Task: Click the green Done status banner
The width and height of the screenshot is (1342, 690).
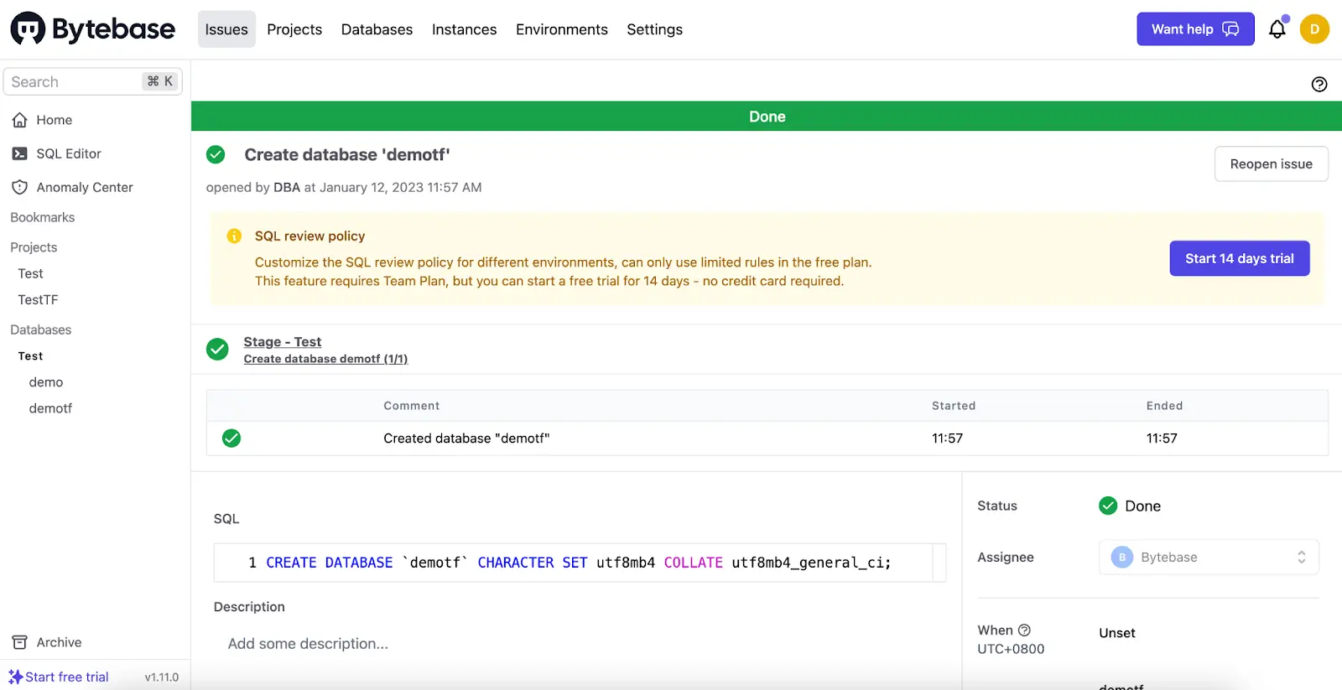Action: point(767,117)
